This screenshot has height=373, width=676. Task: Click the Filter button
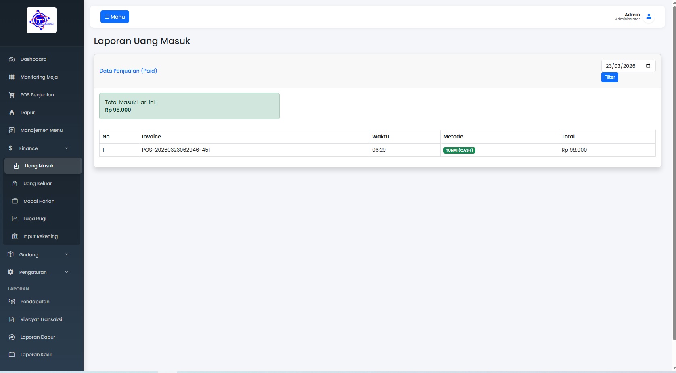pyautogui.click(x=609, y=77)
